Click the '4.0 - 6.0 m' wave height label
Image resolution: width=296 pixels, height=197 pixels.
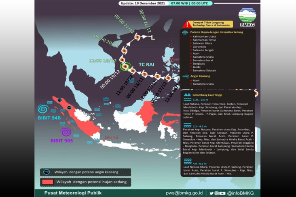pos(200,164)
